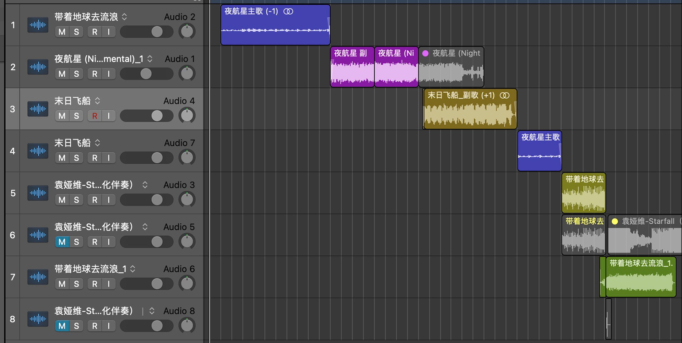Mute track 4 Audio 7
Screen dimensions: 682x343
tap(62, 158)
